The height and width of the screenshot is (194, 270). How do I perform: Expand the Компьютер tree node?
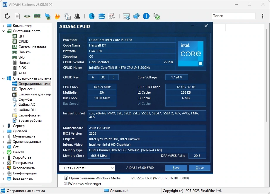pyautogui.click(x=3, y=26)
